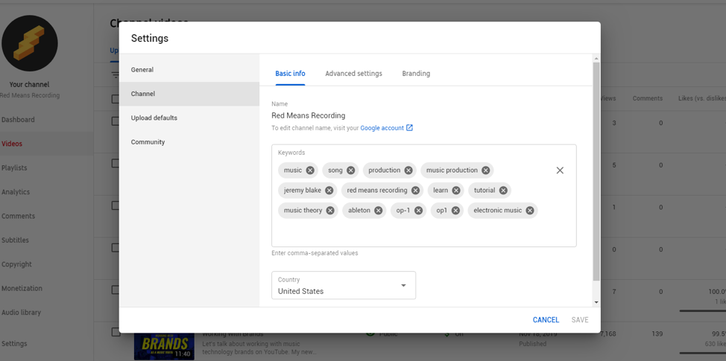Click the SAVE button

pos(580,320)
